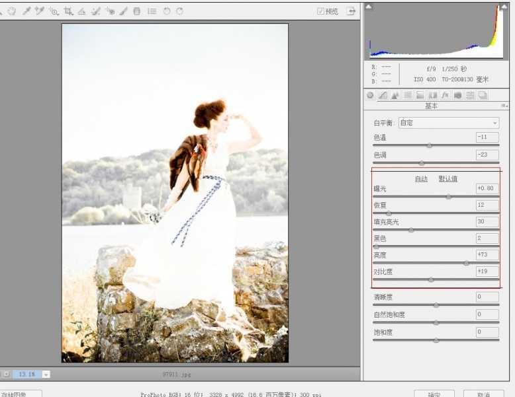Pick the White Balance eyedropper tool

[x=26, y=11]
